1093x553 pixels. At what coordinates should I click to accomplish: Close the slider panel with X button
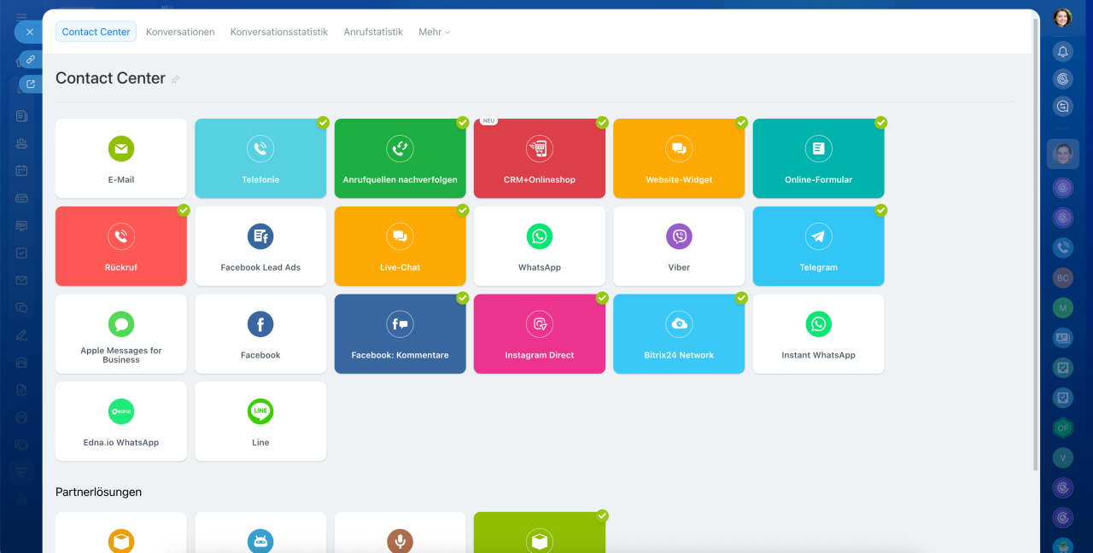[x=29, y=32]
